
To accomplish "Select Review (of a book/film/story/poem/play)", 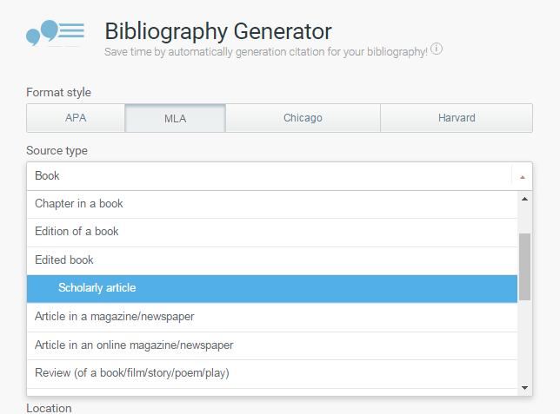I will coord(272,373).
